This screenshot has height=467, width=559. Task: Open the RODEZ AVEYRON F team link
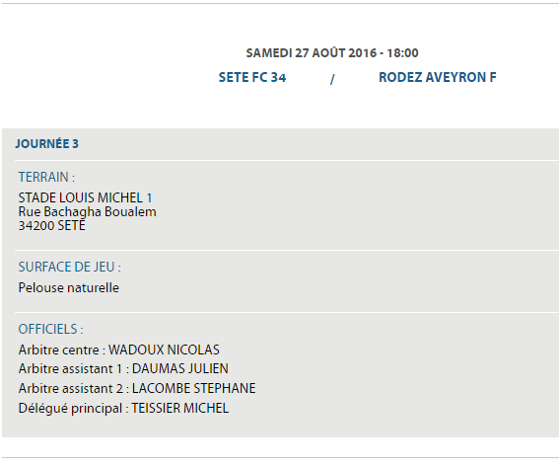tap(438, 77)
